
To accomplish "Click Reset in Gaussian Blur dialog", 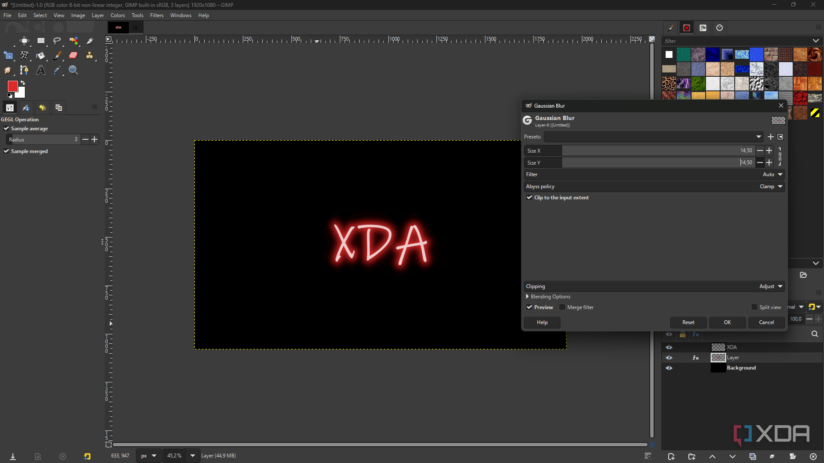I will click(x=688, y=322).
